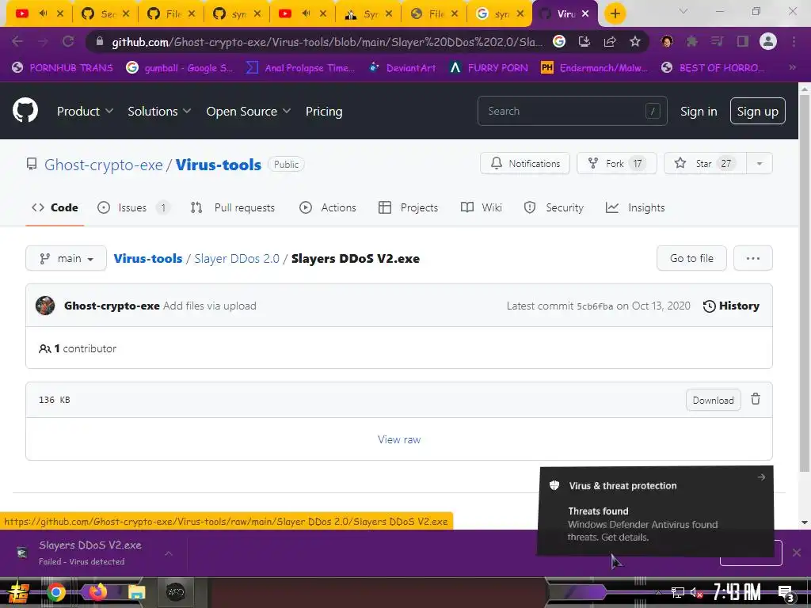The width and height of the screenshot is (811, 608).
Task: Toggle the browser side panel icon
Action: pos(743,41)
